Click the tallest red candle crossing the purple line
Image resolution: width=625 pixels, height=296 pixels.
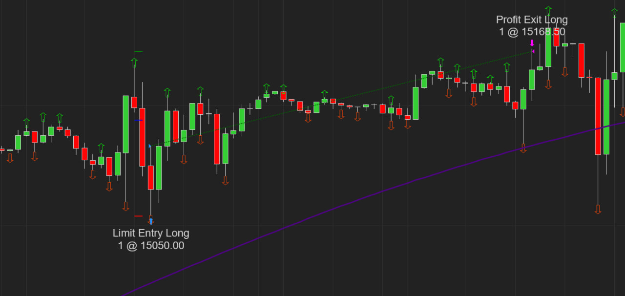598,116
